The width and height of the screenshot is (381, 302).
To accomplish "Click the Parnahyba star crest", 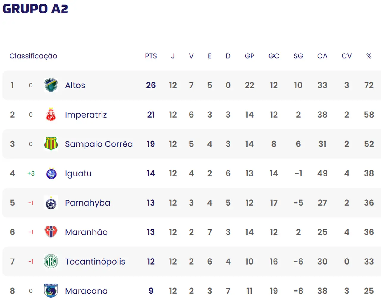I will [51, 203].
